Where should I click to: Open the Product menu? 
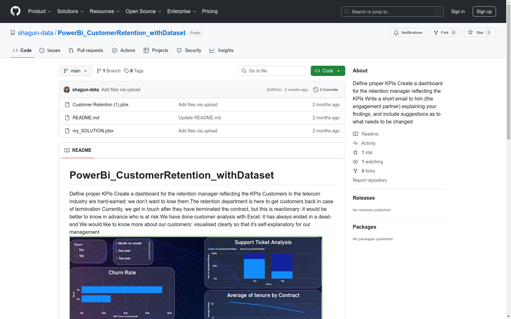pos(40,11)
